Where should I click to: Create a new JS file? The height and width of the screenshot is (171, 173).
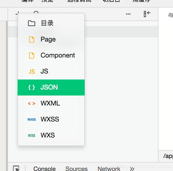pos(51,71)
